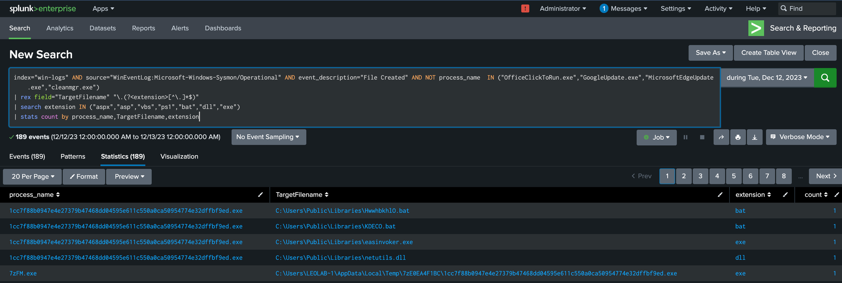Open the Apps dropdown menu

[103, 9]
